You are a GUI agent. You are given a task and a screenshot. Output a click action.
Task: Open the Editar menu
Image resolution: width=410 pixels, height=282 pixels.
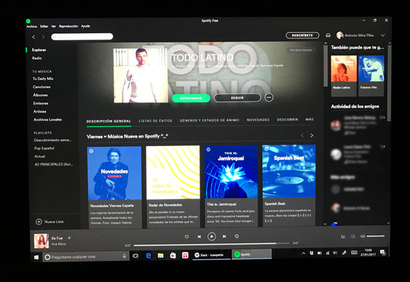(x=44, y=26)
